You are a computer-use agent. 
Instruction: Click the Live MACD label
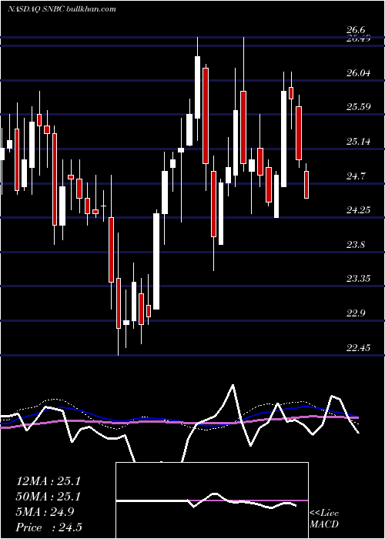coord(324,519)
